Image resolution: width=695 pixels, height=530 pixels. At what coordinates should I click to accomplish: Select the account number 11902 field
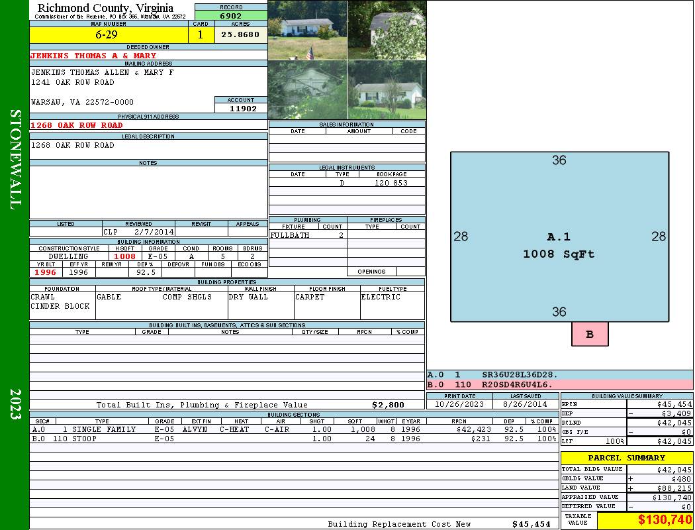click(x=241, y=109)
